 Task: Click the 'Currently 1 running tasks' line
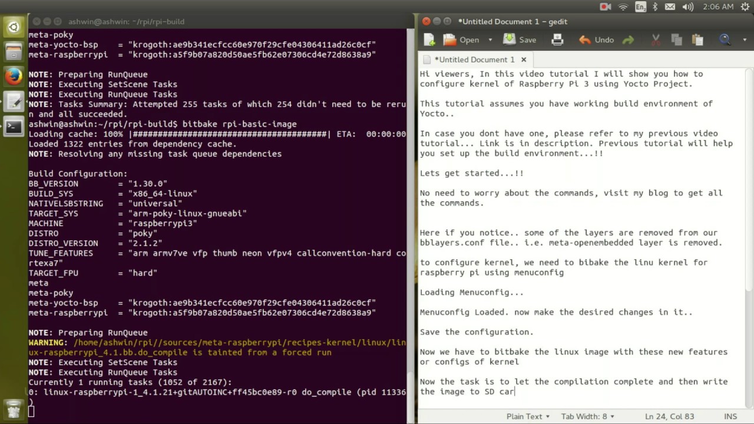pyautogui.click(x=130, y=382)
